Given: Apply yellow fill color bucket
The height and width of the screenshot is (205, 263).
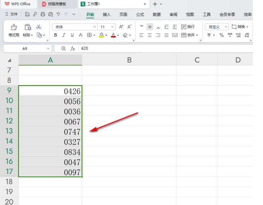Looking at the screenshot, I should [101, 35].
